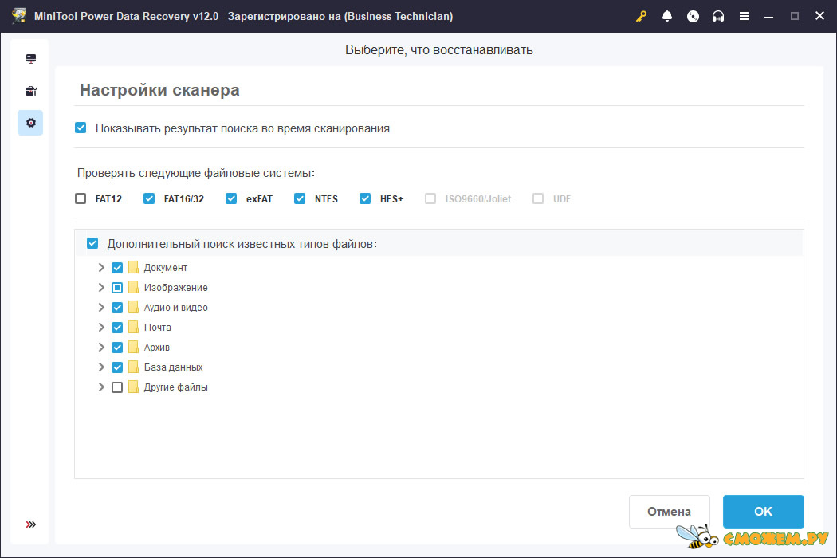Uncheck the Архив checkbox
This screenshot has width=837, height=558.
pyautogui.click(x=117, y=347)
